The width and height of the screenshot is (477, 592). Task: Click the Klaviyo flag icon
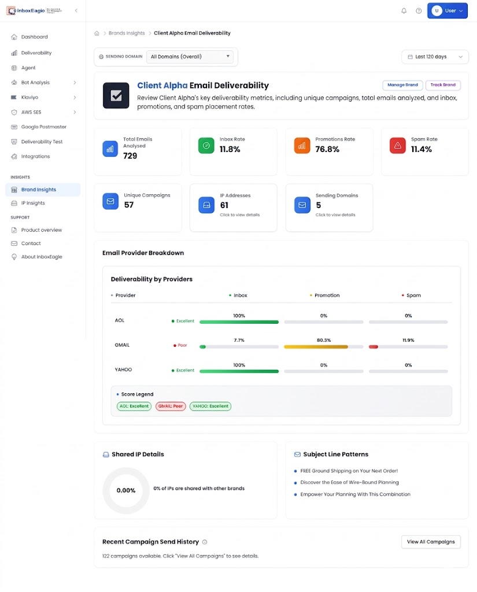tap(14, 97)
